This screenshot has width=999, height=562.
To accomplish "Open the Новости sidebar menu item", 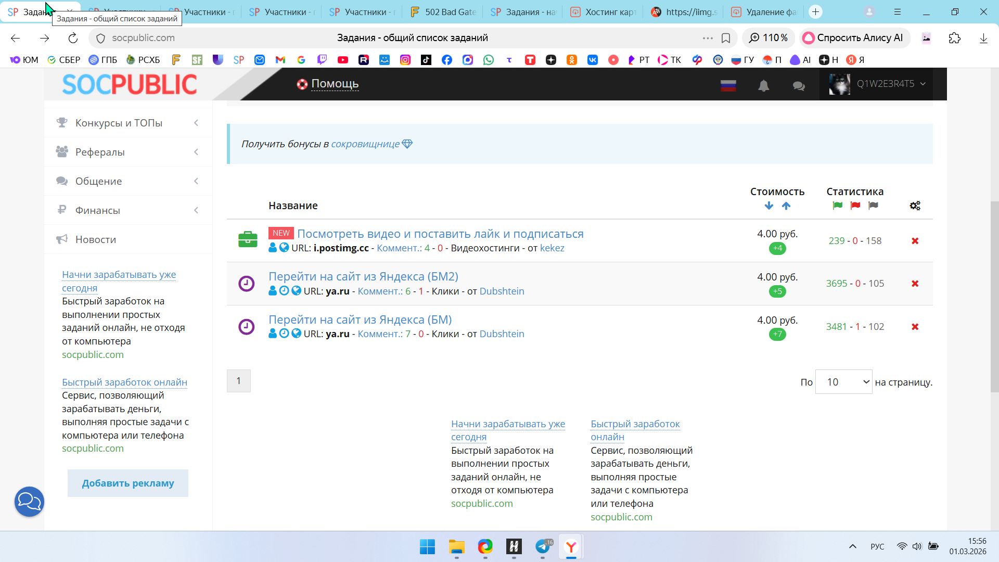I will (96, 239).
